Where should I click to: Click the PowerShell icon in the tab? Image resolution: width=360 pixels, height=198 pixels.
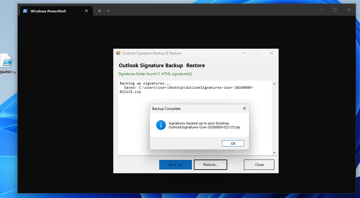(x=25, y=11)
